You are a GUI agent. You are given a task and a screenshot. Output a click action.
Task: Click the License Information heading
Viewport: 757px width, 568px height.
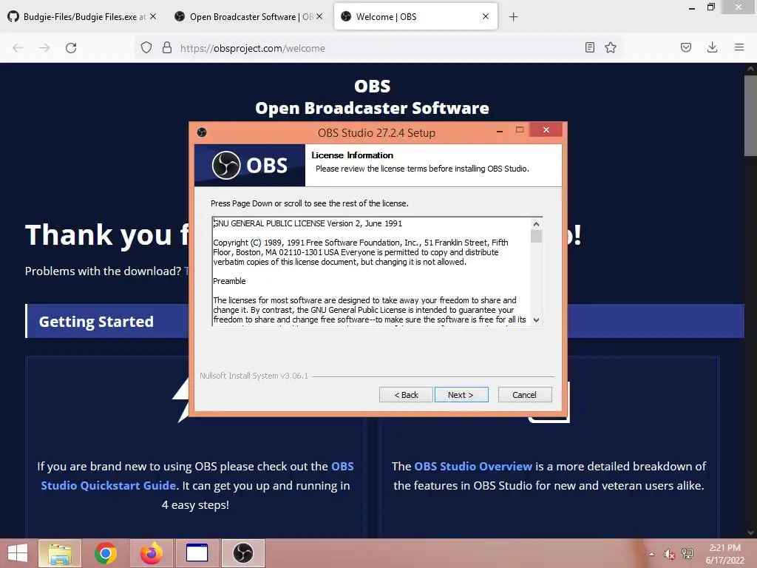pos(353,155)
